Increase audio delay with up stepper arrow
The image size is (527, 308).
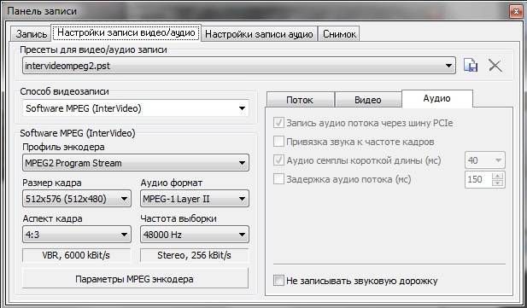coord(498,176)
